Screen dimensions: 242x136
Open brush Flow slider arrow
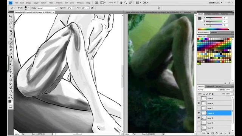coord(88,8)
